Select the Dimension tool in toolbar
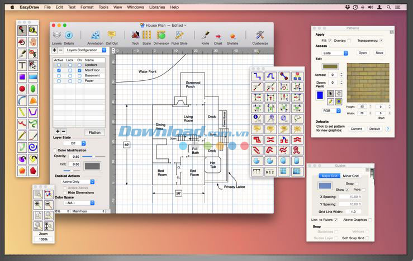Screen dimensions: 413x261 click(161, 36)
